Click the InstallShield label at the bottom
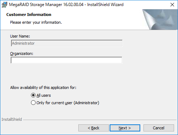178x135 pixels. click(x=12, y=119)
